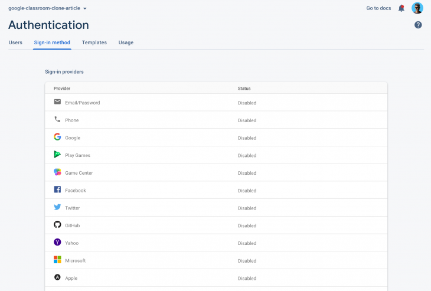431x291 pixels.
Task: Click the Twitter bird icon
Action: pos(57,207)
